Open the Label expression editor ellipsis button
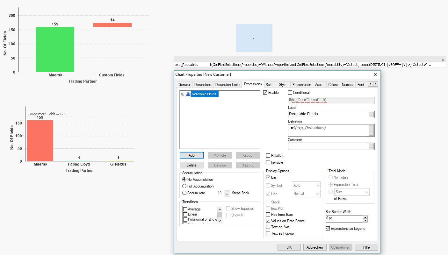 (371, 115)
